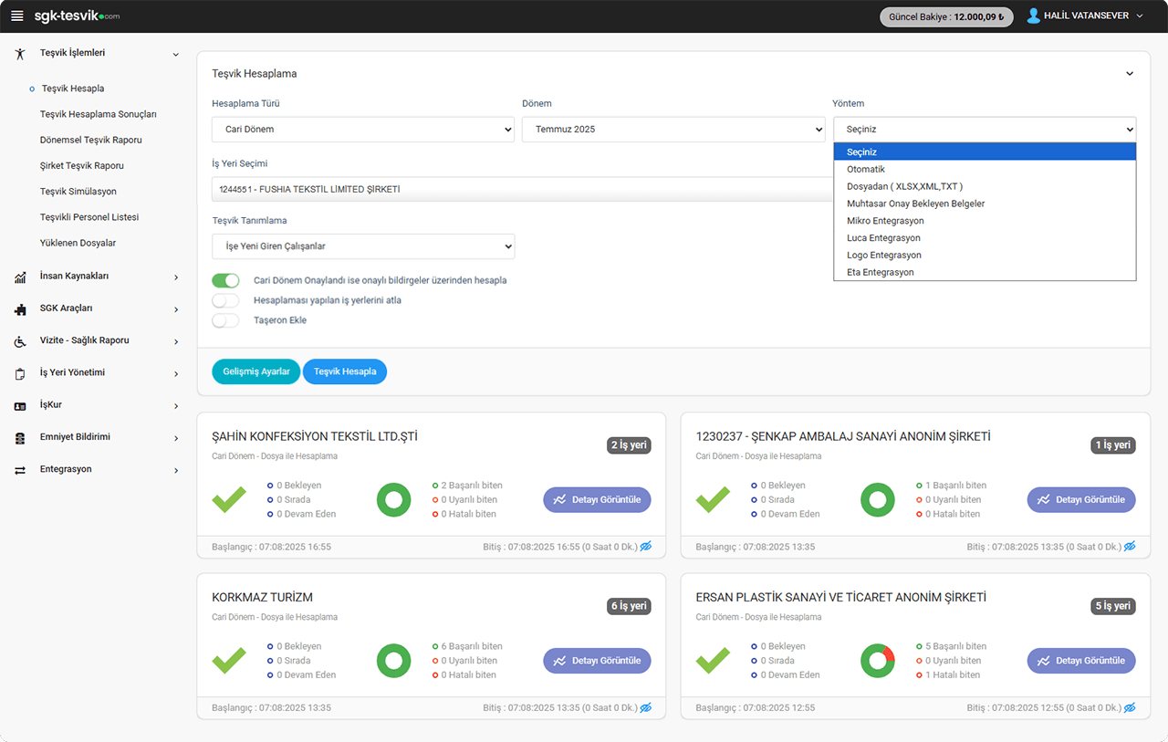Enable Hesaplaması yapılan iş yerlerini atla toggle
Viewport: 1168px width, 742px height.
[x=225, y=300]
